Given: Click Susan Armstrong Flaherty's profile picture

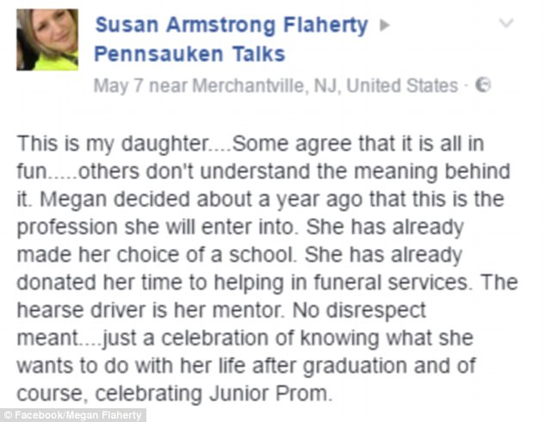Looking at the screenshot, I should coord(47,40).
